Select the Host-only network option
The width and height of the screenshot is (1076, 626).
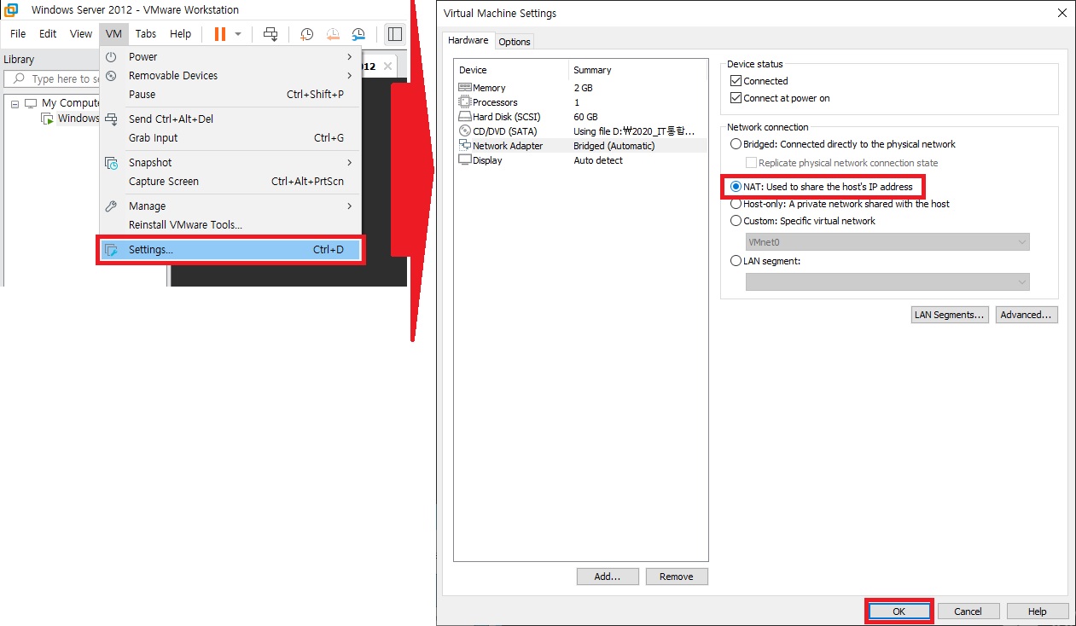(736, 204)
